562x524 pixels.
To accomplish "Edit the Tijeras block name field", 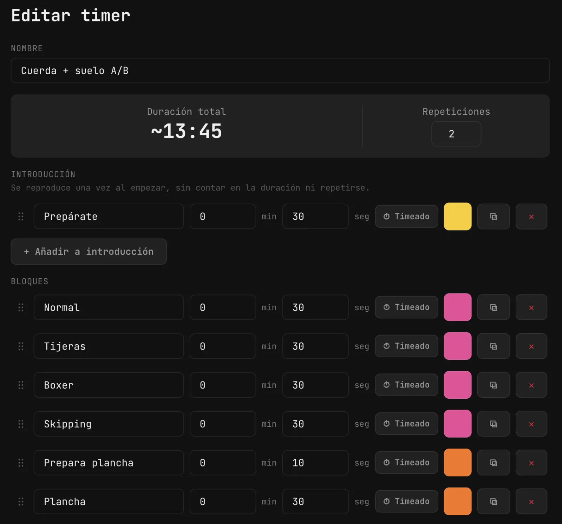I will pyautogui.click(x=109, y=346).
